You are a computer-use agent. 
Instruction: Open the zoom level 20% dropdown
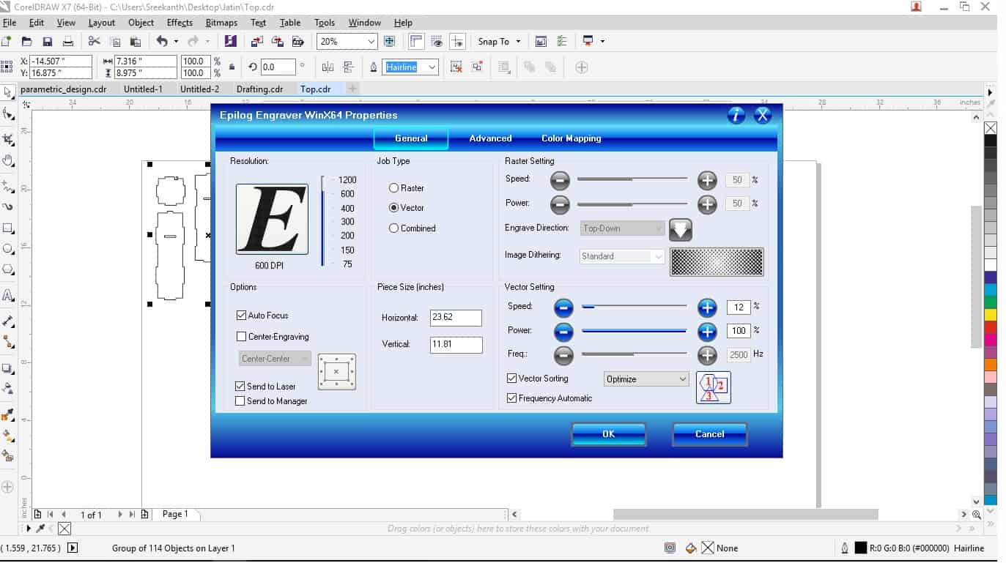pyautogui.click(x=371, y=42)
